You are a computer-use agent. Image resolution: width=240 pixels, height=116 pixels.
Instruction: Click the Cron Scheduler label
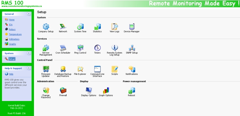coord(63,53)
